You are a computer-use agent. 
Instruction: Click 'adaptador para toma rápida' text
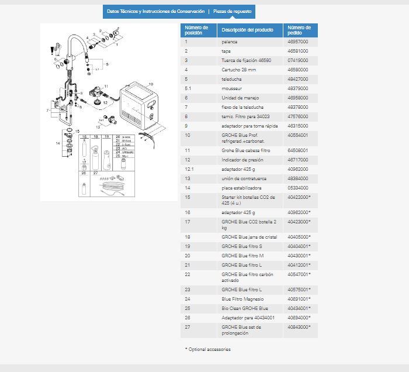249,126
